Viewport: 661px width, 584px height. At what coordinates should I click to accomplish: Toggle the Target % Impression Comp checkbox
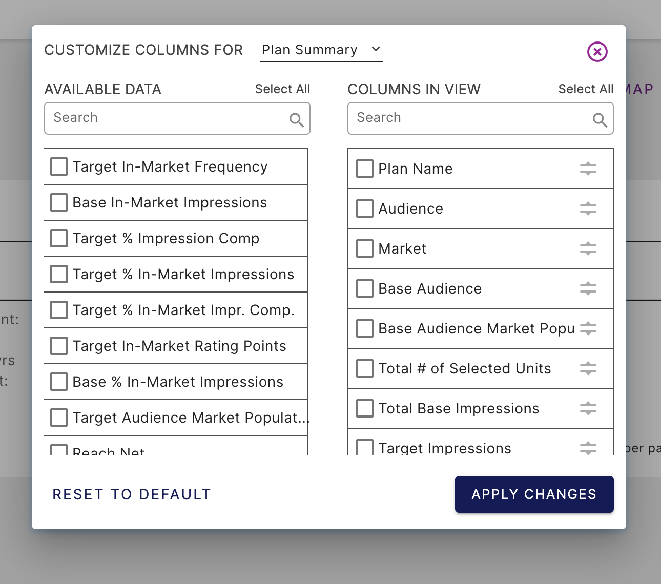coord(59,238)
